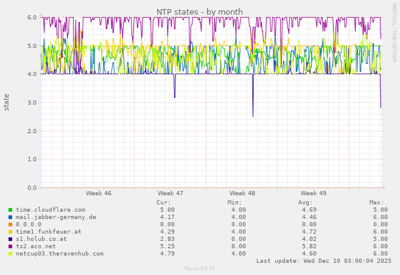Click the Munin 2.0.73 version footer

[200, 268]
